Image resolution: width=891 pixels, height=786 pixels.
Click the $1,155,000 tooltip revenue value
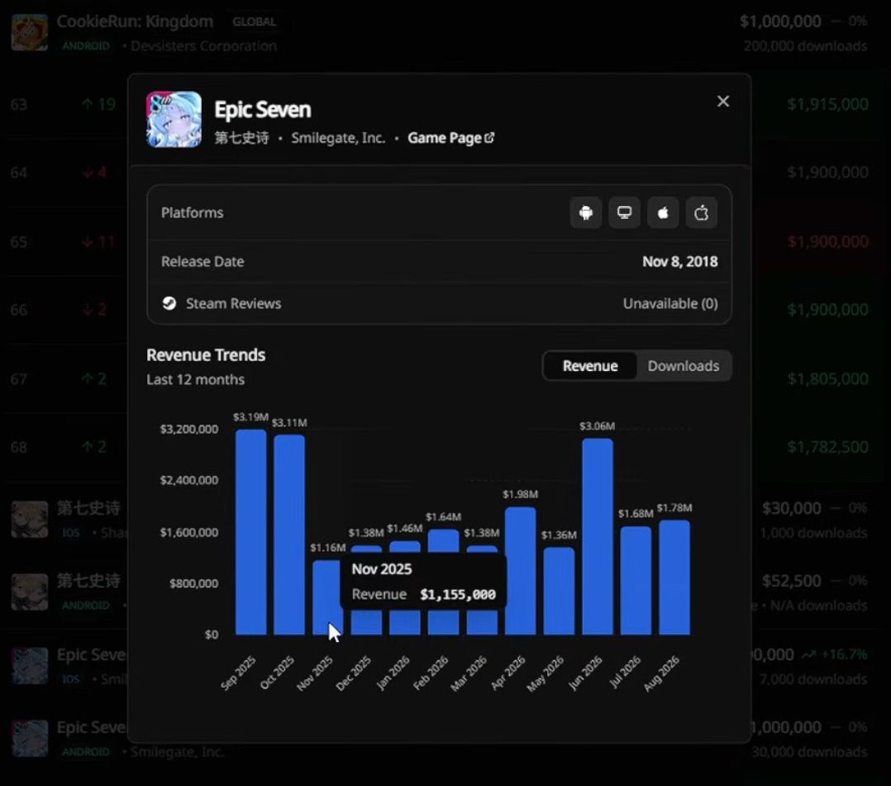457,594
